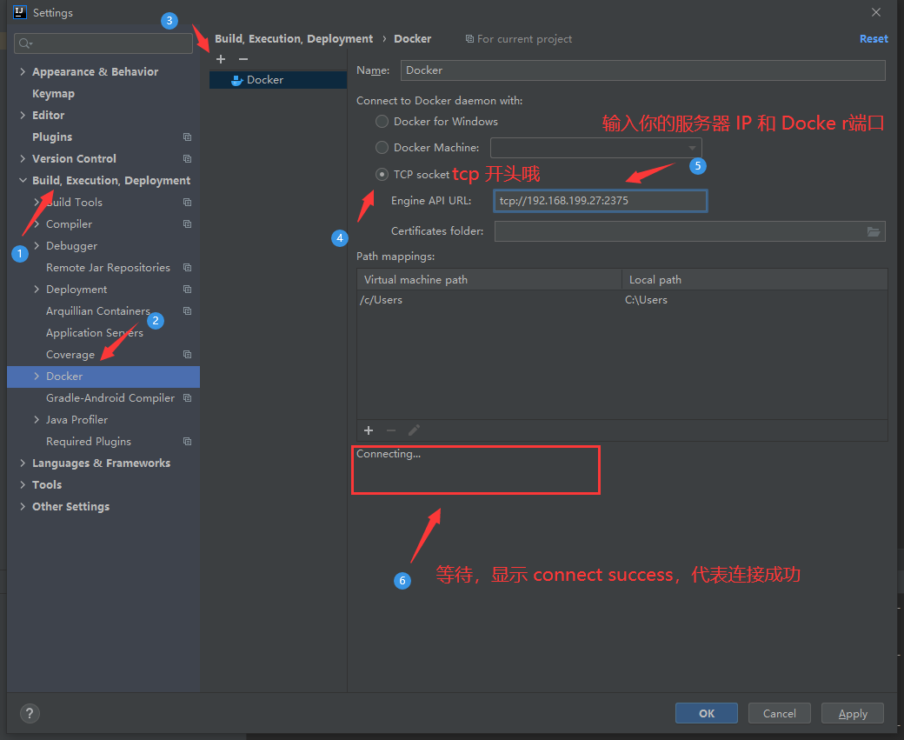This screenshot has width=904, height=740.
Task: Select the TCP socket radio button
Action: (382, 174)
